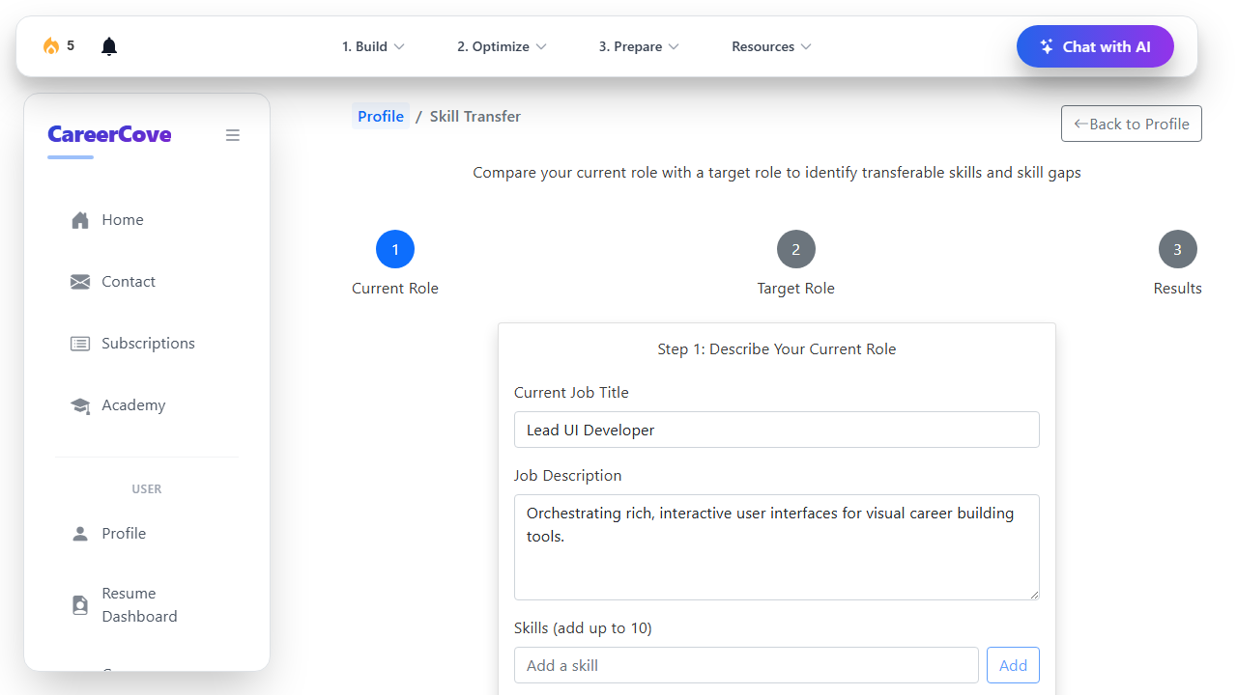1237x695 pixels.
Task: Click sparkle icon in Chat with AI
Action: click(x=1047, y=46)
